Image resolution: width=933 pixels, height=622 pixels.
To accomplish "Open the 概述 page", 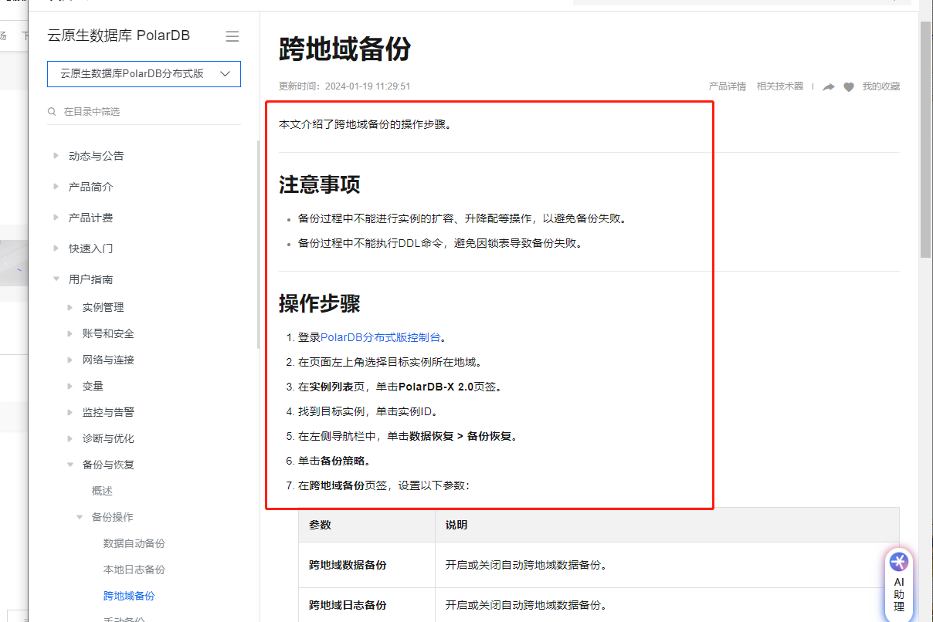I will tap(102, 491).
